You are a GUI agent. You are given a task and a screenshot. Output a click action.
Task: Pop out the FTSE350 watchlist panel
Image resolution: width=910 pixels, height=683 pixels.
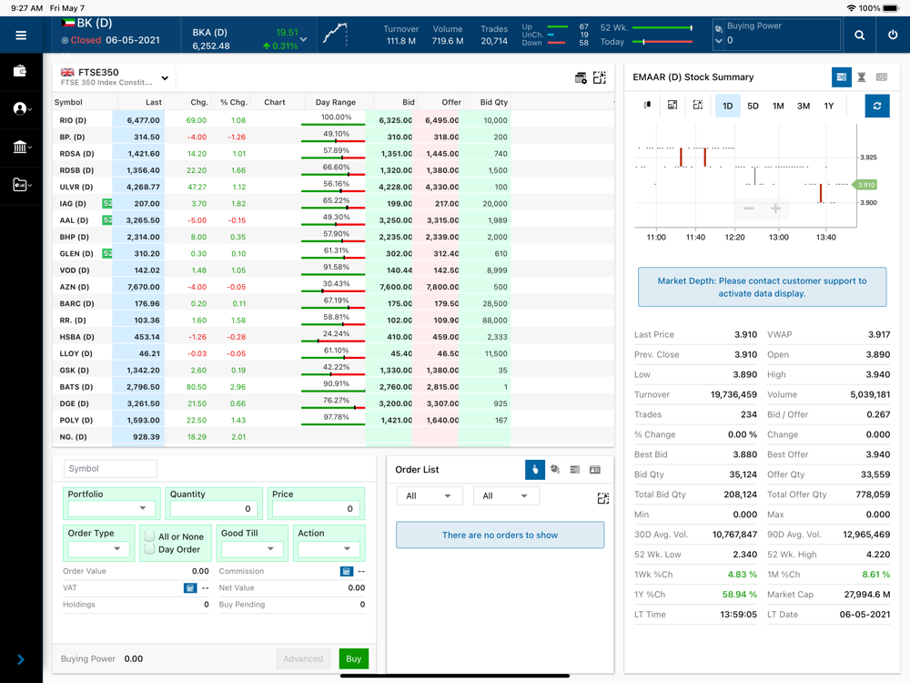(x=600, y=77)
